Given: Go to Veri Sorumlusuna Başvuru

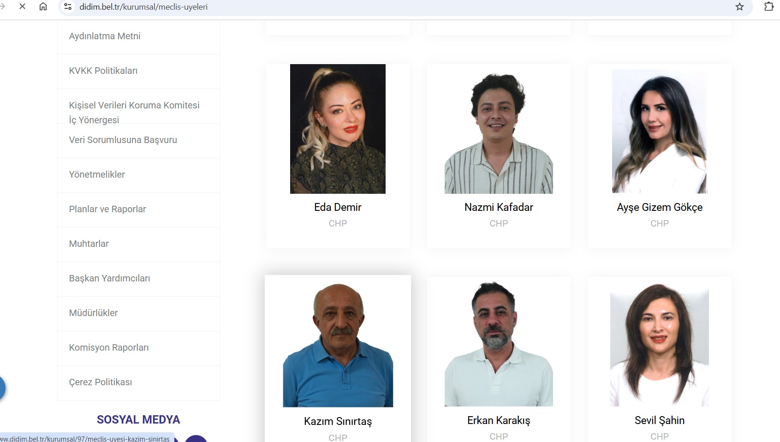Looking at the screenshot, I should [x=123, y=140].
